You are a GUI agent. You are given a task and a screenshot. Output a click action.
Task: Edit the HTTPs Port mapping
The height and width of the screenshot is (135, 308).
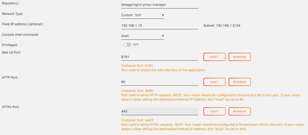214,111
